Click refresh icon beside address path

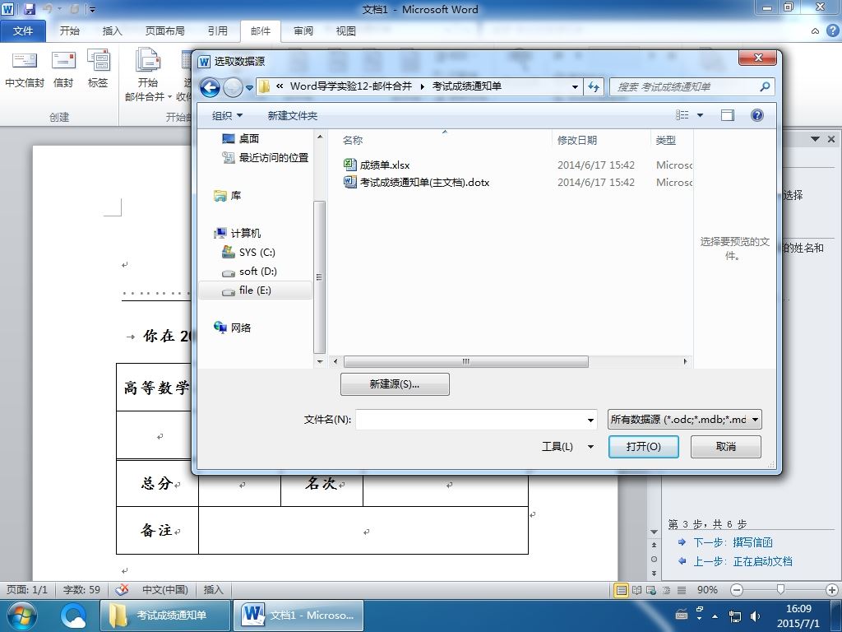[594, 86]
